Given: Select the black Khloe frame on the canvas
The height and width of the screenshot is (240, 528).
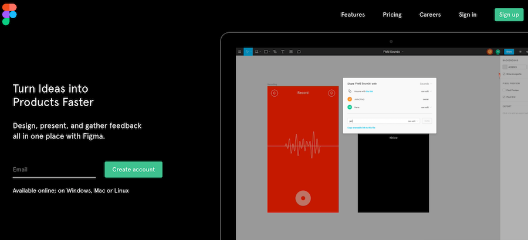Looking at the screenshot, I should 393,173.
